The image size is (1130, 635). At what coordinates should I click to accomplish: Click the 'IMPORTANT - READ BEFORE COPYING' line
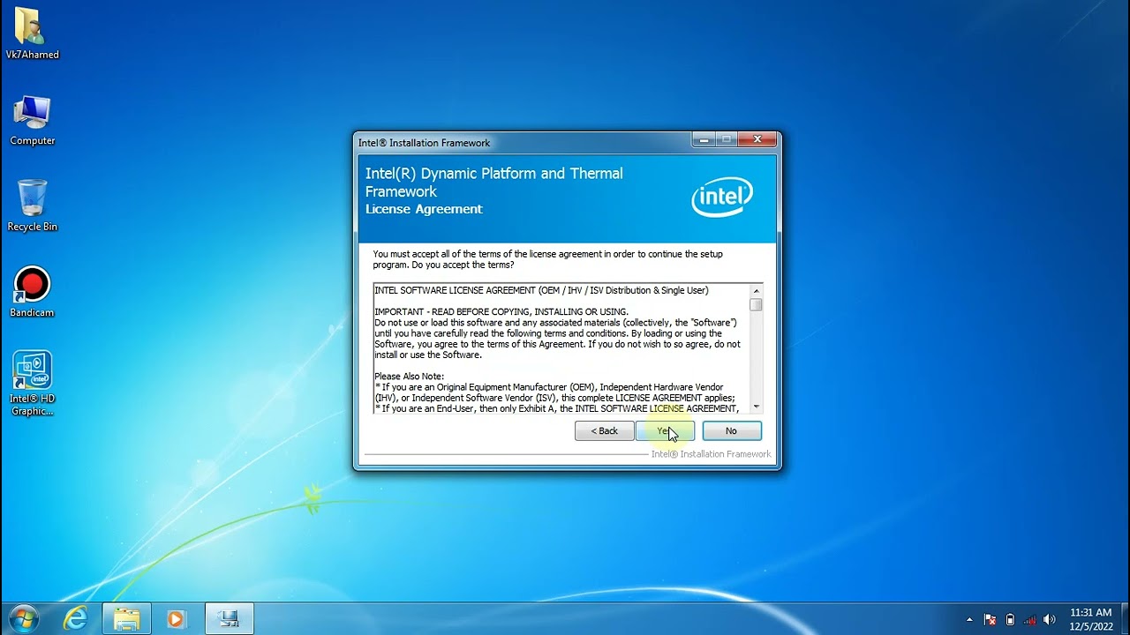[501, 311]
